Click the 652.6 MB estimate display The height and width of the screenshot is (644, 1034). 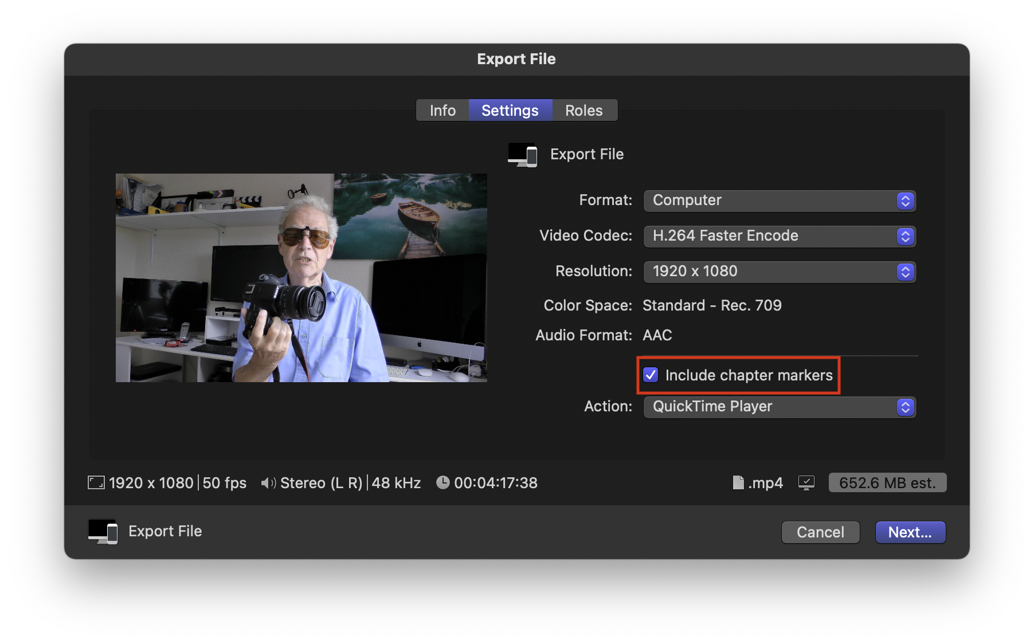click(x=887, y=482)
